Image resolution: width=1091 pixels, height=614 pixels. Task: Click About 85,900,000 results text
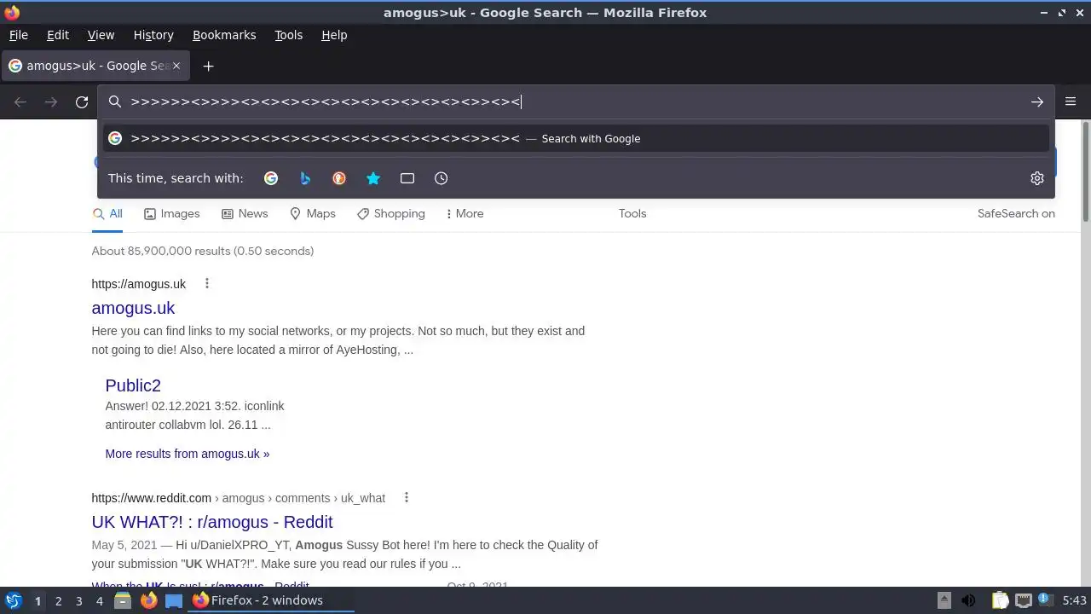click(203, 251)
